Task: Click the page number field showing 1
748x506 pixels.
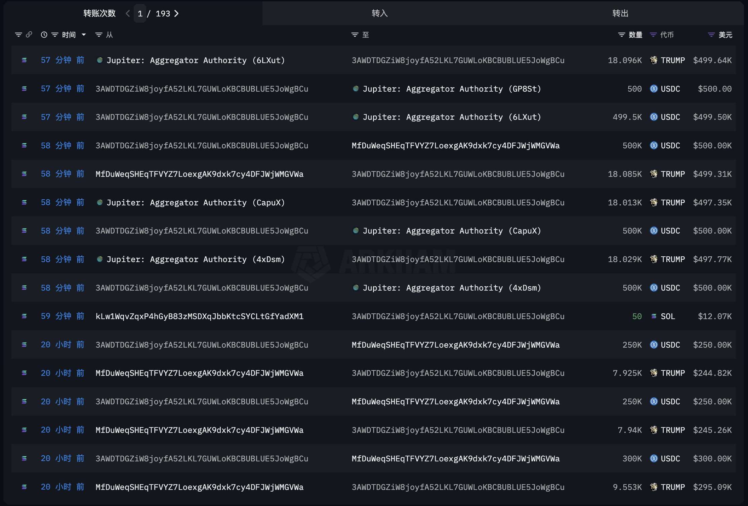Action: pyautogui.click(x=140, y=14)
